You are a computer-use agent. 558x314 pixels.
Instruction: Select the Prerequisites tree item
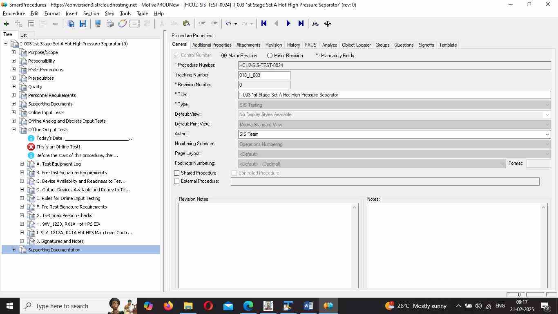point(41,78)
